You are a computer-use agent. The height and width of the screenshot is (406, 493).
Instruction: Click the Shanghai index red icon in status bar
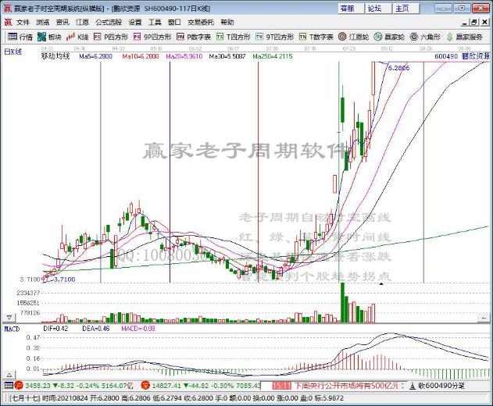[x=19, y=385]
